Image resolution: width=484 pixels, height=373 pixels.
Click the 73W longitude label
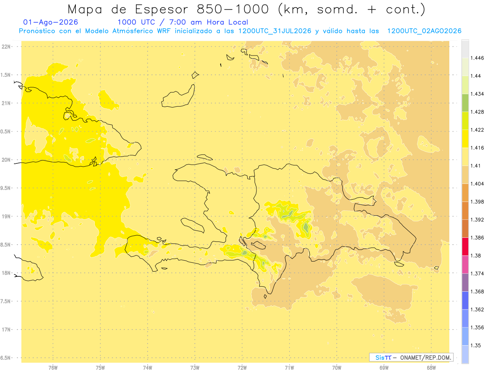click(195, 368)
